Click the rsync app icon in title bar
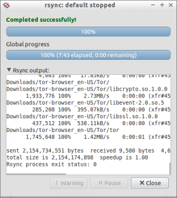177x198 pixels. (6, 5)
